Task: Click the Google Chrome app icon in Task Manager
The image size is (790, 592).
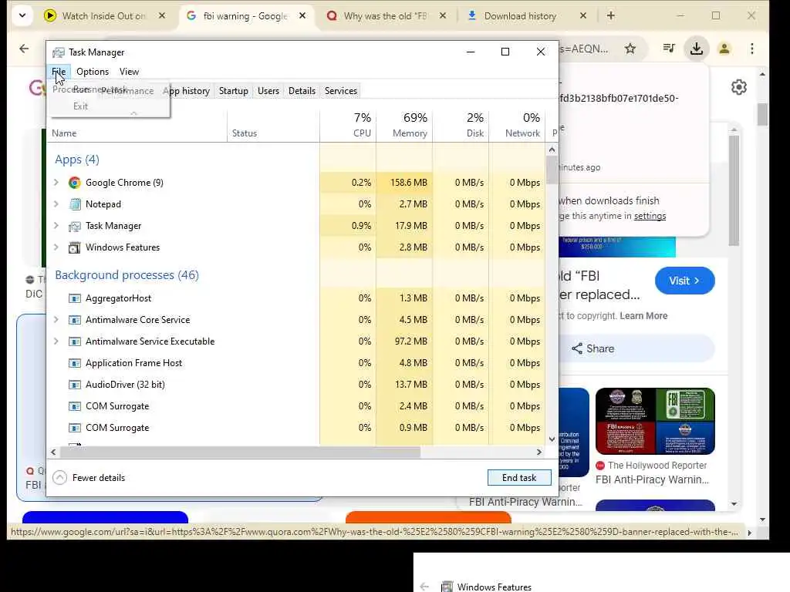Action: tap(75, 183)
